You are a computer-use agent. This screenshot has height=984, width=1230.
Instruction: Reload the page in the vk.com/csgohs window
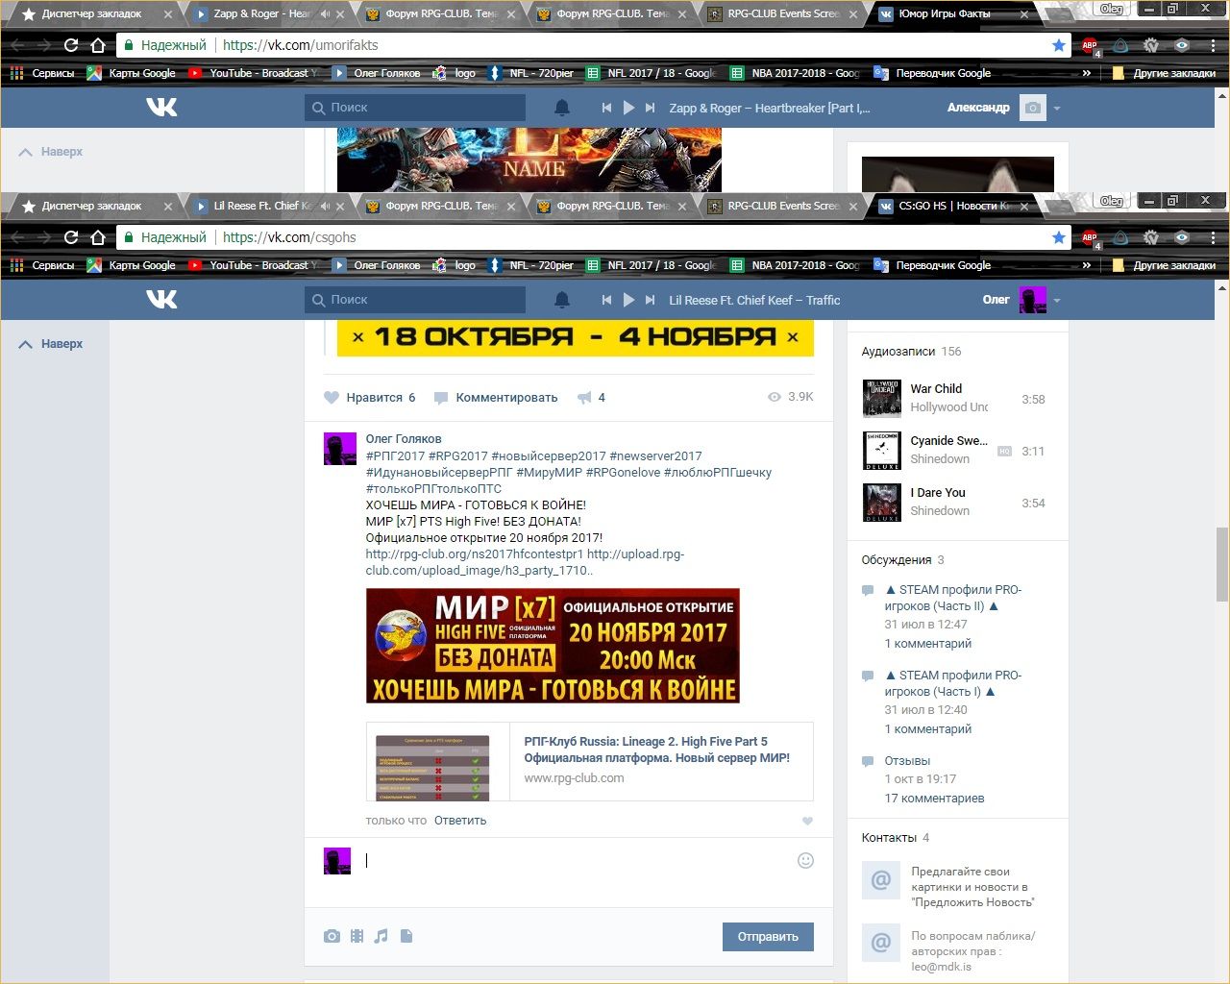pos(71,237)
